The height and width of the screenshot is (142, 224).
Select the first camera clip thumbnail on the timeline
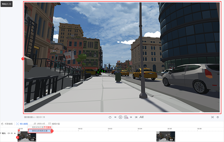[27, 136]
